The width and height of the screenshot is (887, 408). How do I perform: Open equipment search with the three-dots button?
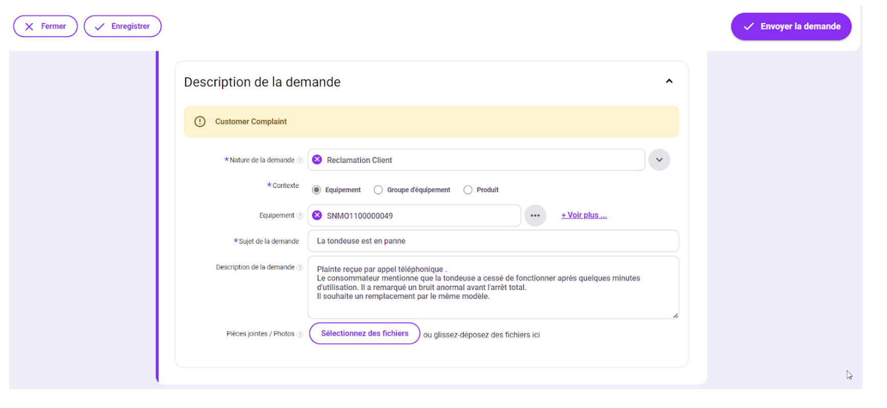pyautogui.click(x=535, y=215)
